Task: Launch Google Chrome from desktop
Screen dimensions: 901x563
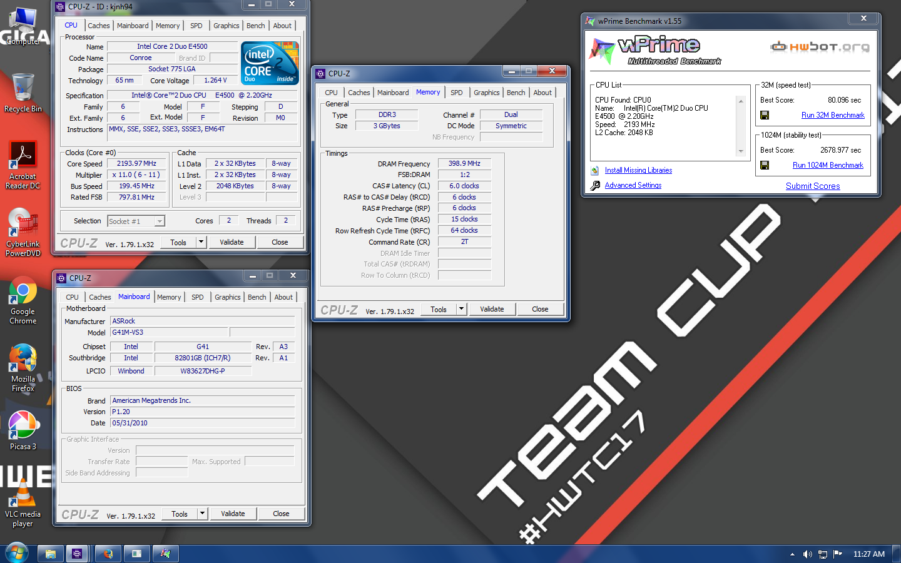Action: click(x=23, y=300)
